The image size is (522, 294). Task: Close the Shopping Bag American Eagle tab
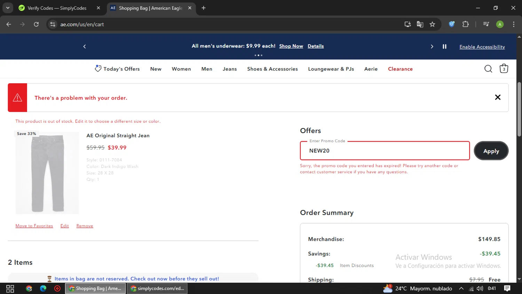coord(190,8)
